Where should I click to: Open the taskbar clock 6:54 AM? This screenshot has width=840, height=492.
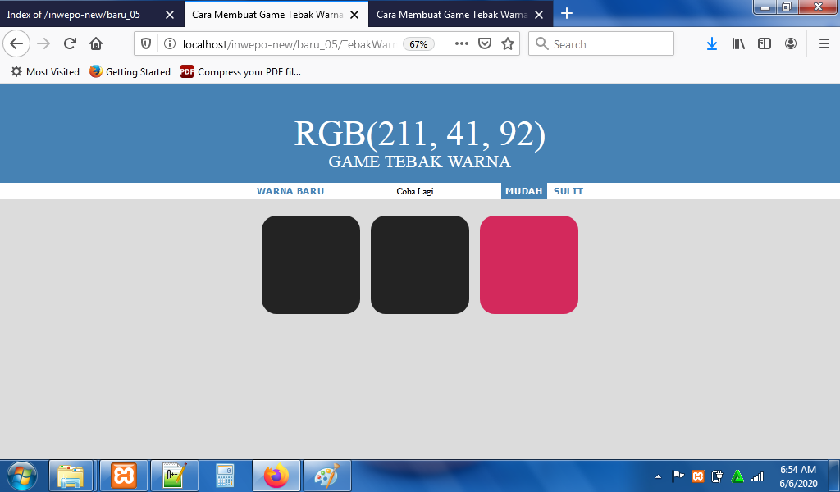798,476
